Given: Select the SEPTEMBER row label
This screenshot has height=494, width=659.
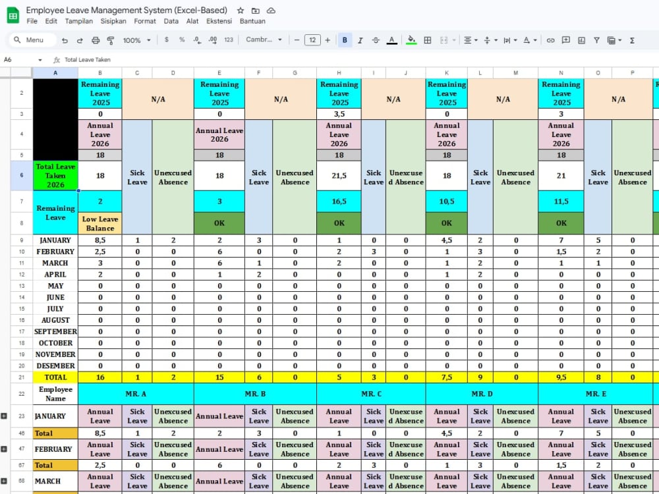Looking at the screenshot, I should point(55,331).
